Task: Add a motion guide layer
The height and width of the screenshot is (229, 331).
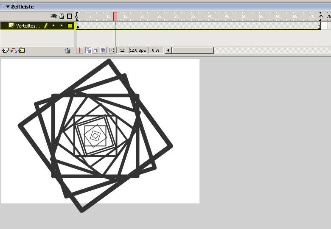Action: click(13, 50)
